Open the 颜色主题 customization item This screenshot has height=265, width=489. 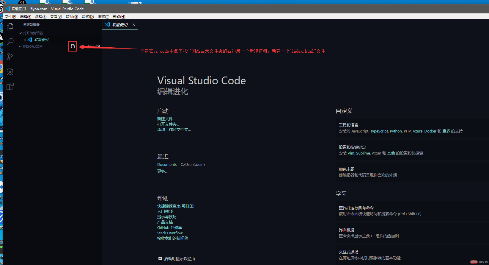[x=412, y=172]
